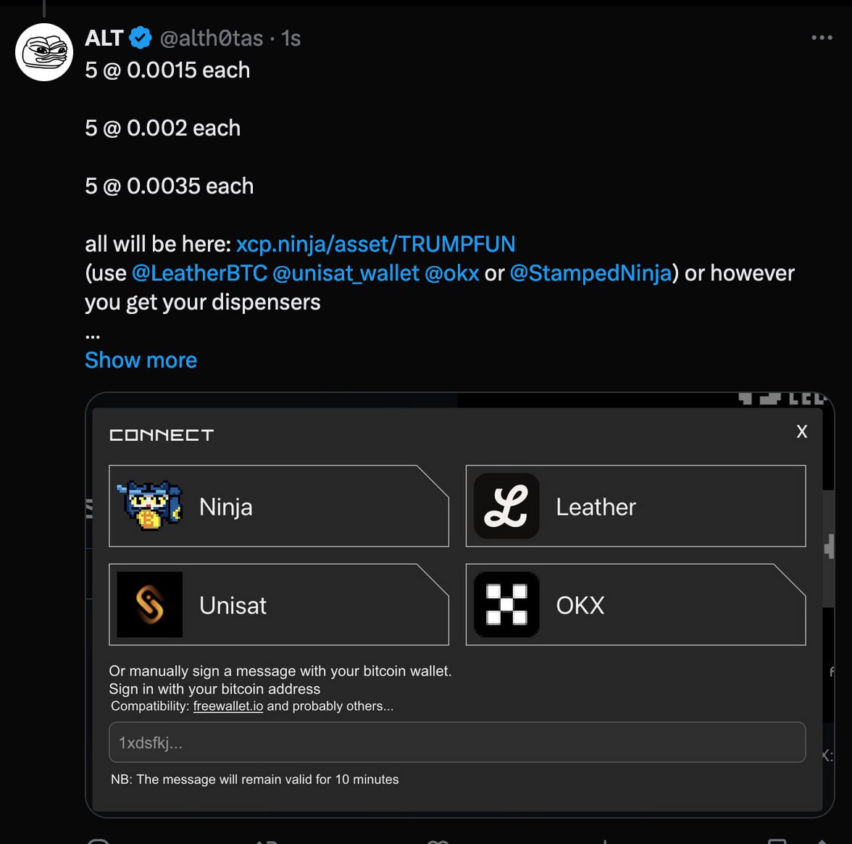The image size is (852, 844).
Task: Open the tweet's three-dot more options menu
Action: click(822, 38)
